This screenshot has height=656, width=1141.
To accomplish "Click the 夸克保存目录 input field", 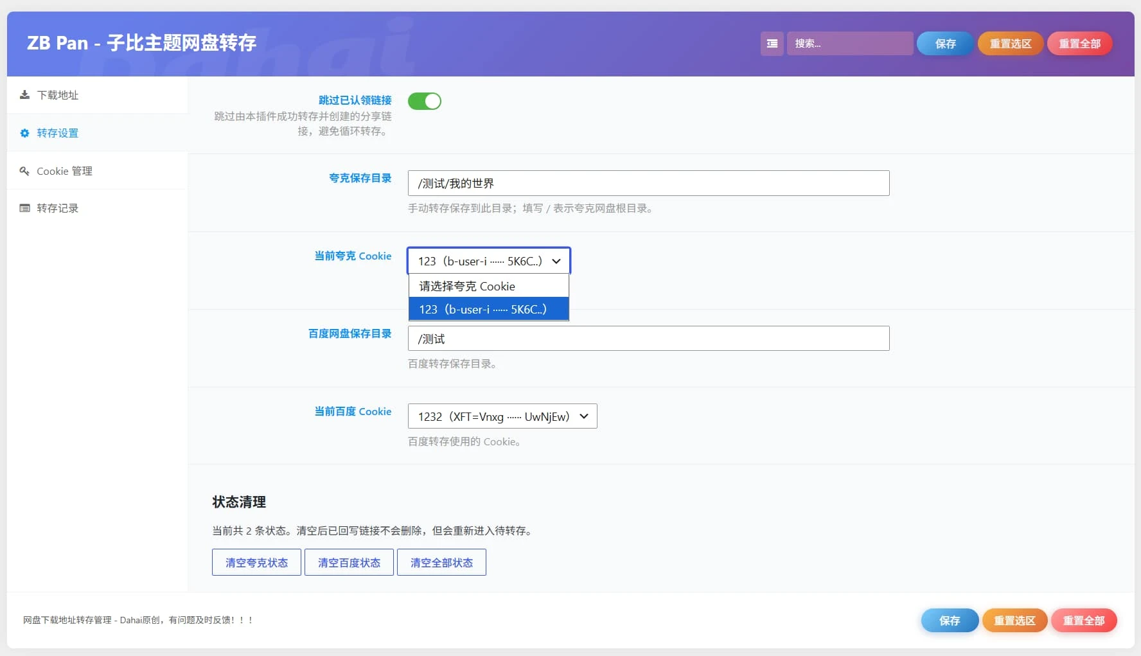I will (649, 183).
